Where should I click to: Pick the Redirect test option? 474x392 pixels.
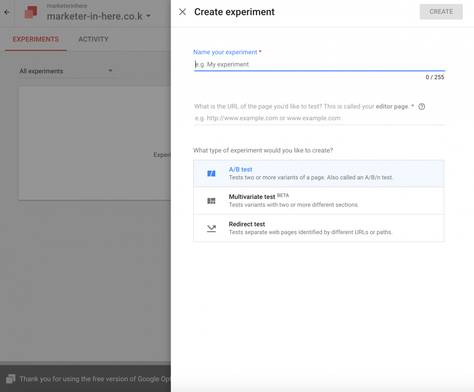[x=318, y=228]
